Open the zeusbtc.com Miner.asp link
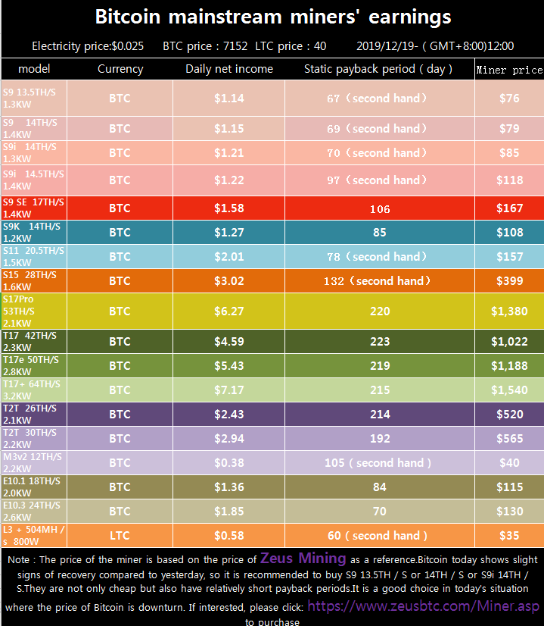This screenshot has height=626, width=544. coord(424,606)
